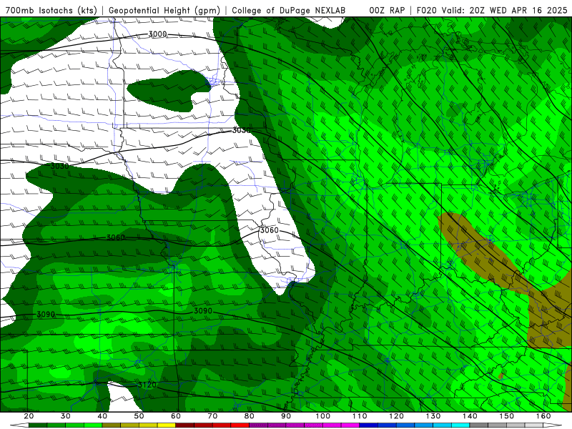Click the '50' legend value
Image resolution: width=572 pixels, height=429 pixels.
139,416
